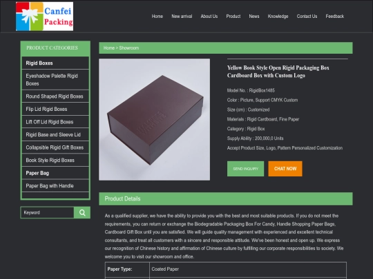Open Knowledge in the navigation bar

(278, 17)
